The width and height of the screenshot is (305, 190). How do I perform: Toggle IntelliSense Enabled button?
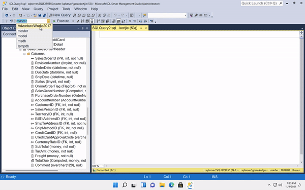click(x=92, y=21)
